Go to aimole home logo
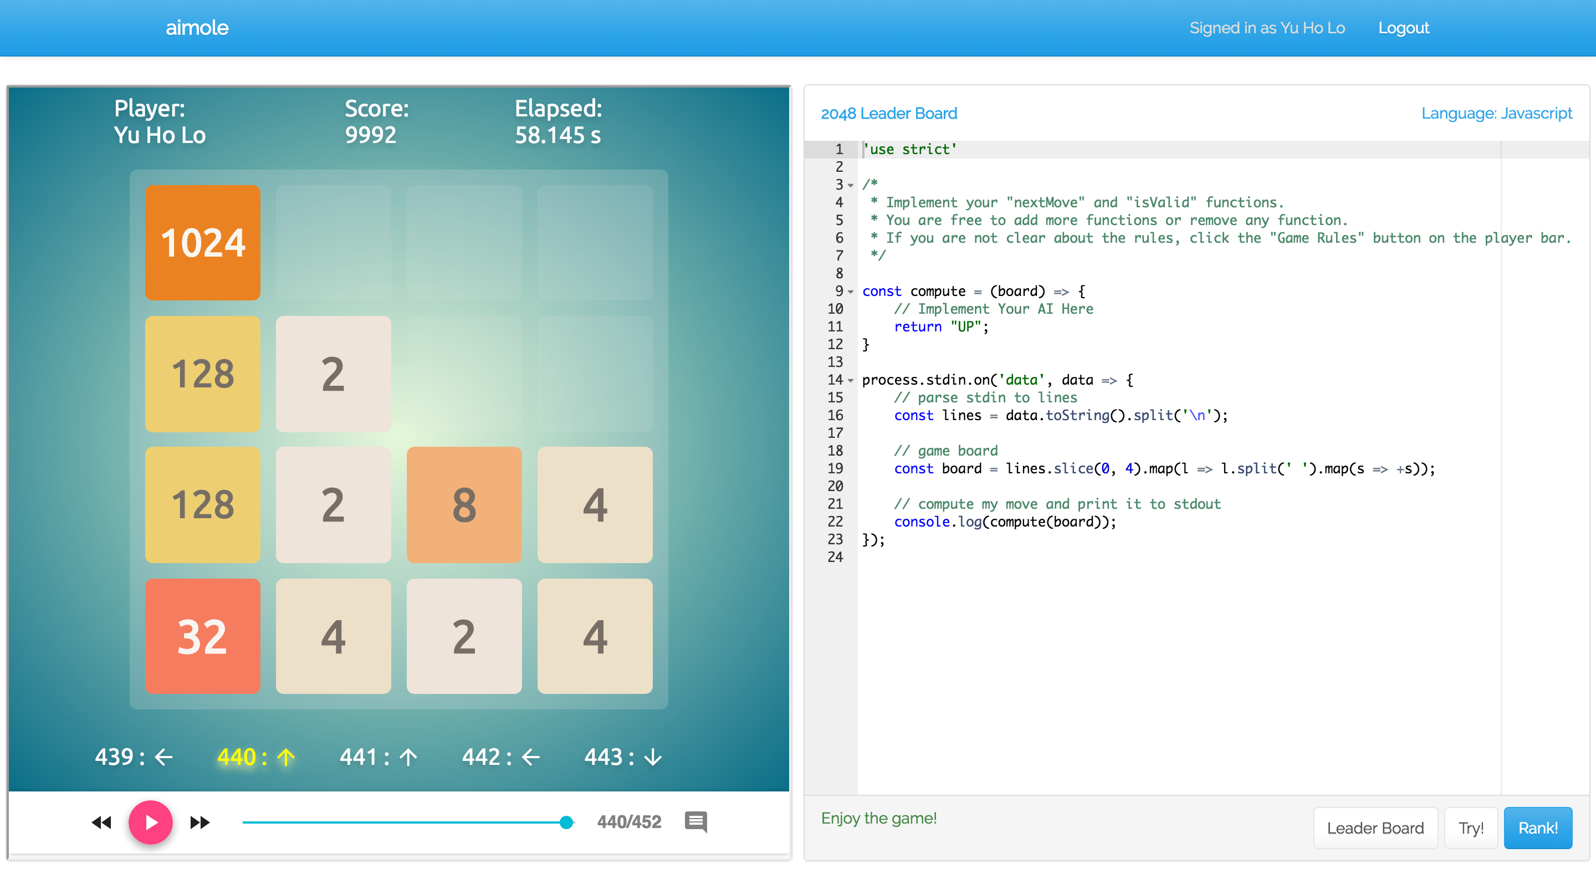1596x889 pixels. tap(197, 28)
